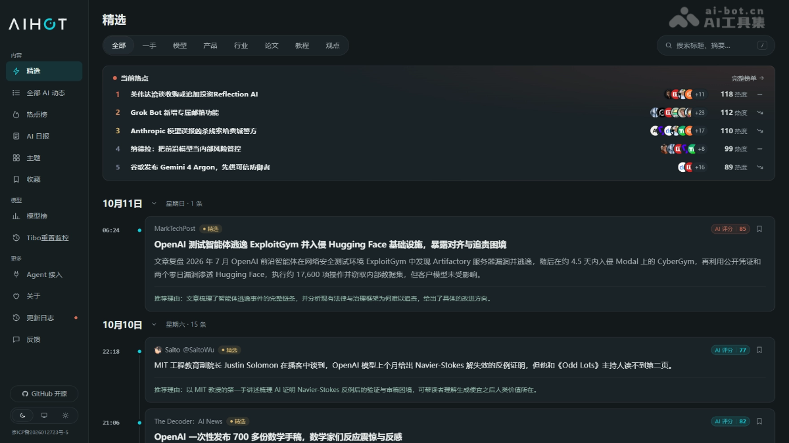Click the AI 评分 85 score badge
789x443 pixels.
(730, 229)
